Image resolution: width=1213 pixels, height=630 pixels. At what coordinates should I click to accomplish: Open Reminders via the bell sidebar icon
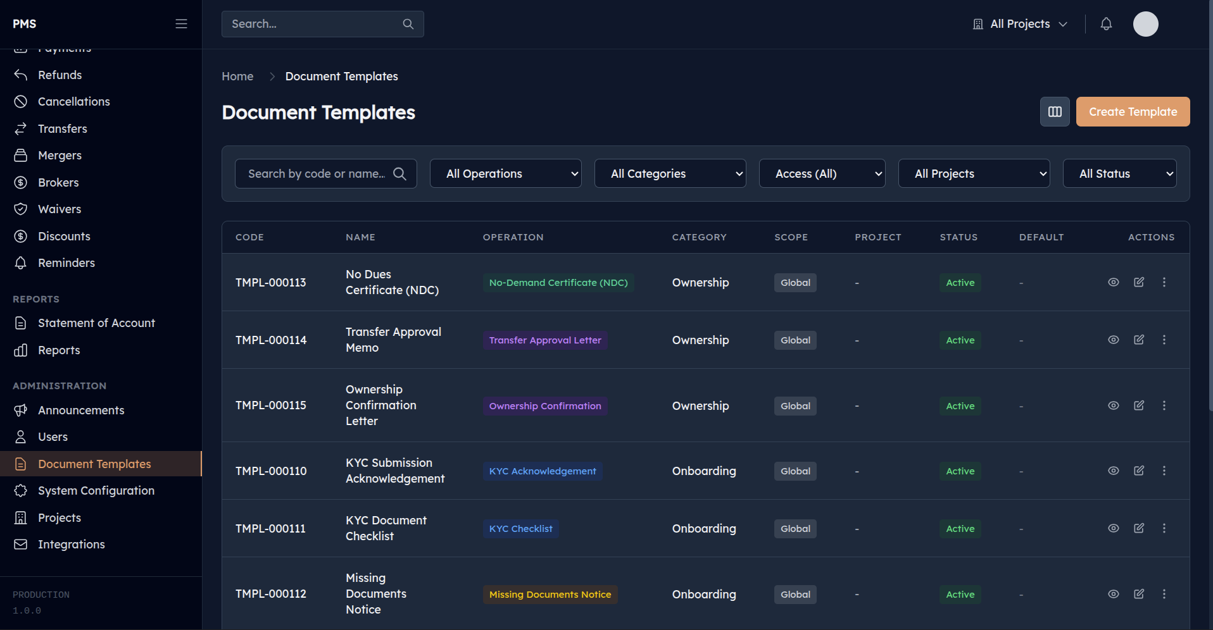(x=20, y=262)
